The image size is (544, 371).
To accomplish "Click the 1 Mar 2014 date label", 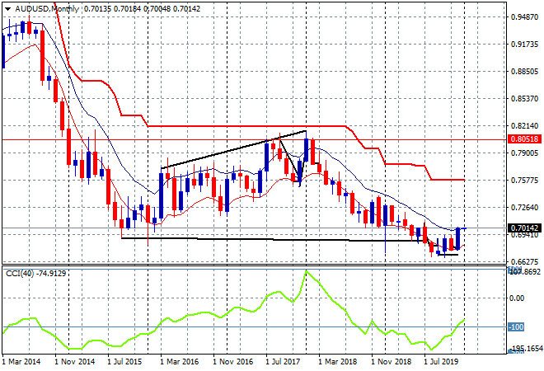I will click(21, 362).
